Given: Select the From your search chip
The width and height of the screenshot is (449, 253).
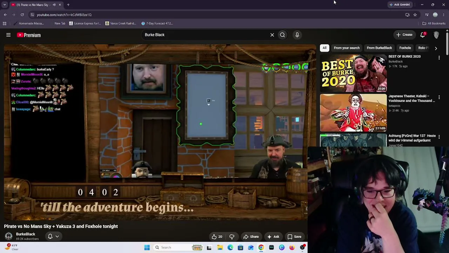Looking at the screenshot, I should pyautogui.click(x=347, y=48).
